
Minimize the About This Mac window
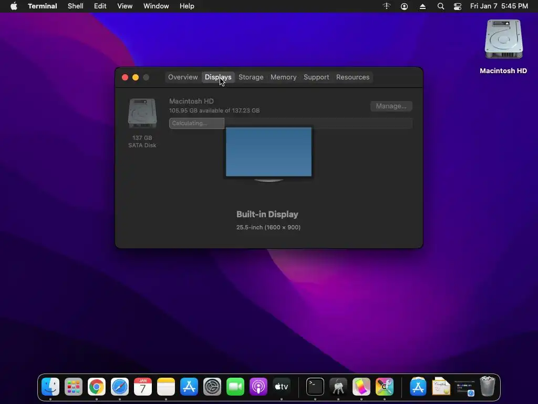136,77
